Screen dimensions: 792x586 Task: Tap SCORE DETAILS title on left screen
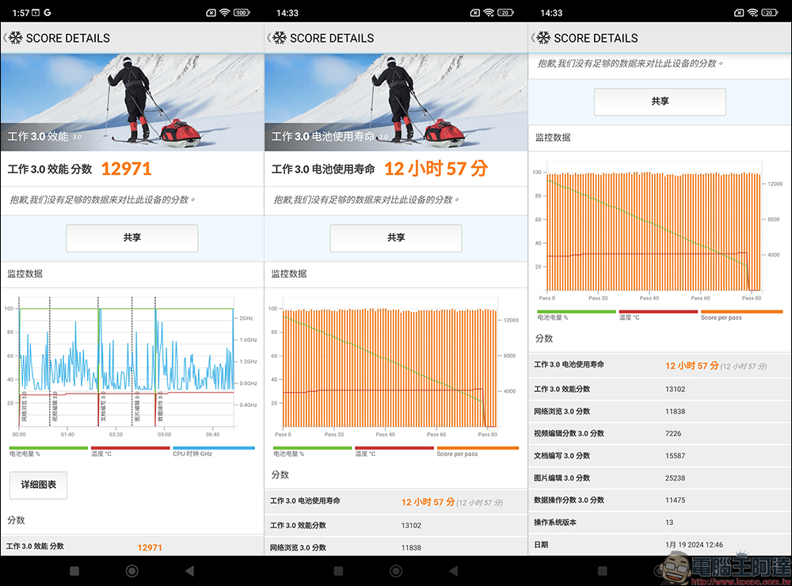click(67, 38)
